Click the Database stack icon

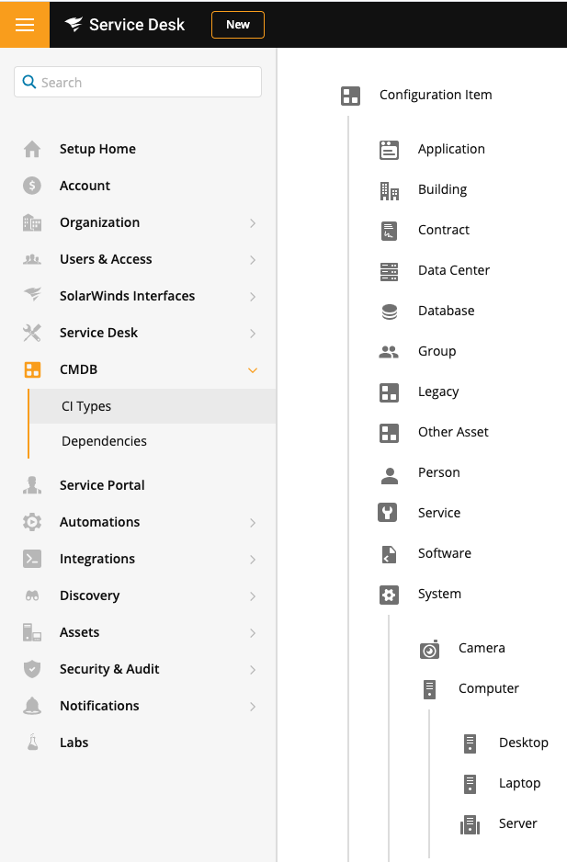pyautogui.click(x=389, y=312)
